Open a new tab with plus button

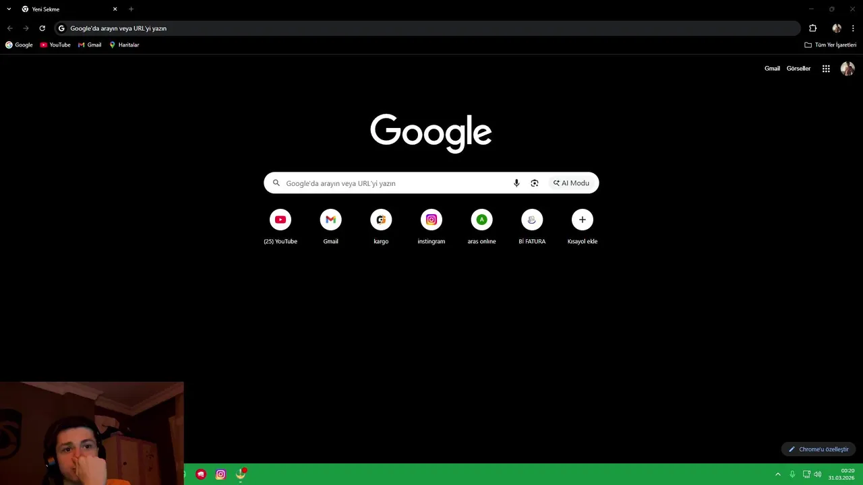click(131, 9)
